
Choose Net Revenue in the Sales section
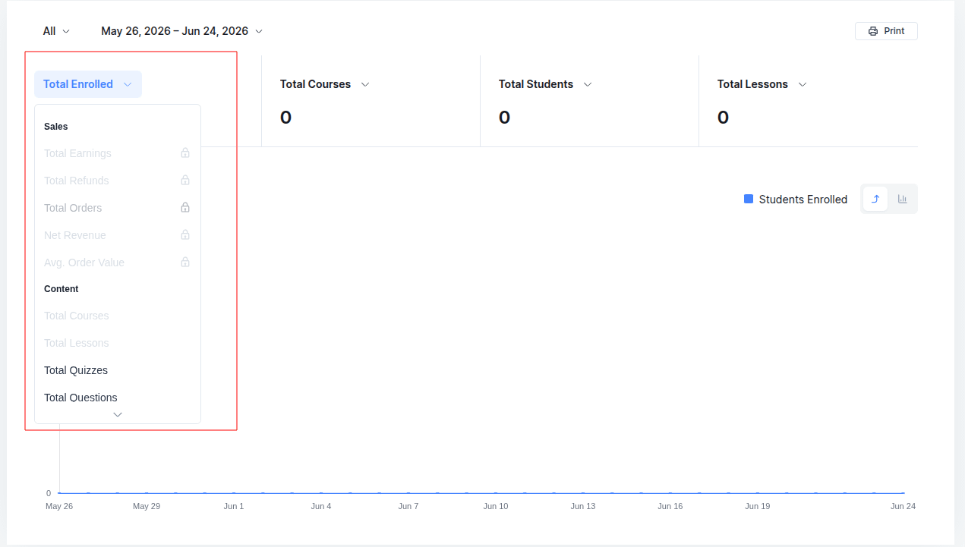click(x=118, y=235)
